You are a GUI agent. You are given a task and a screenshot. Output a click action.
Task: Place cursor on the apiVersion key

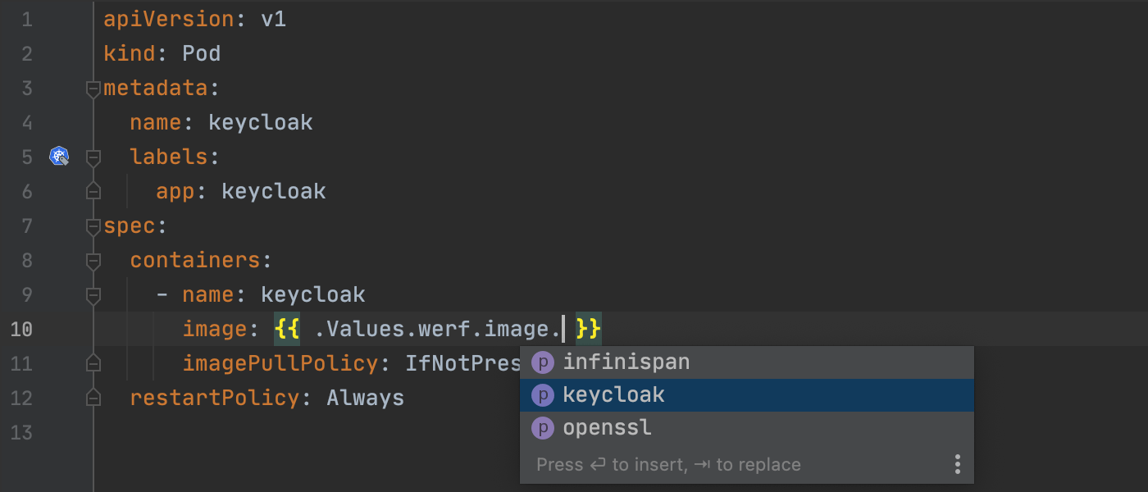point(169,20)
